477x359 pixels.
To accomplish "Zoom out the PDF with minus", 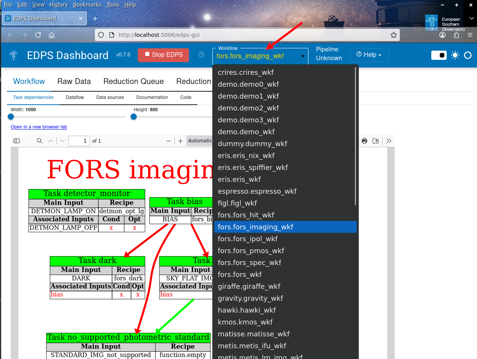I will coord(168,141).
